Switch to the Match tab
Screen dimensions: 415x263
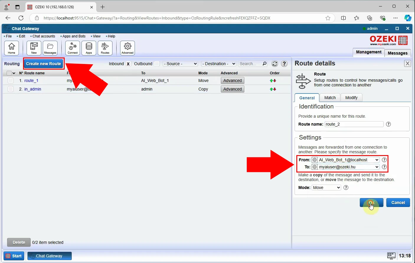click(x=330, y=98)
